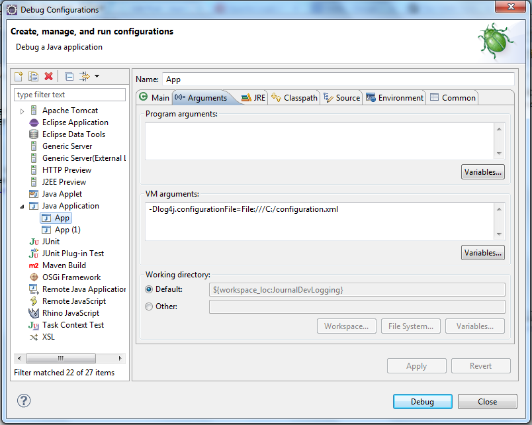Click the Remote JavaScript icon

coord(34,301)
